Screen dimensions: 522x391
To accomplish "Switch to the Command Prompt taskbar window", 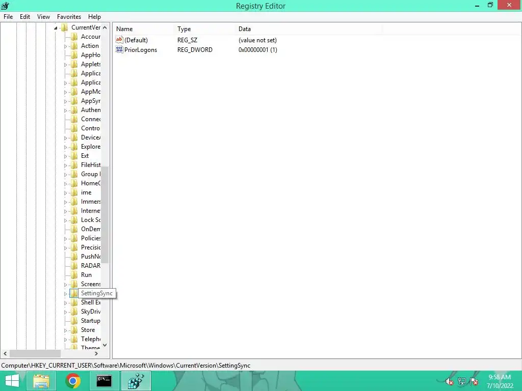I will (x=104, y=381).
